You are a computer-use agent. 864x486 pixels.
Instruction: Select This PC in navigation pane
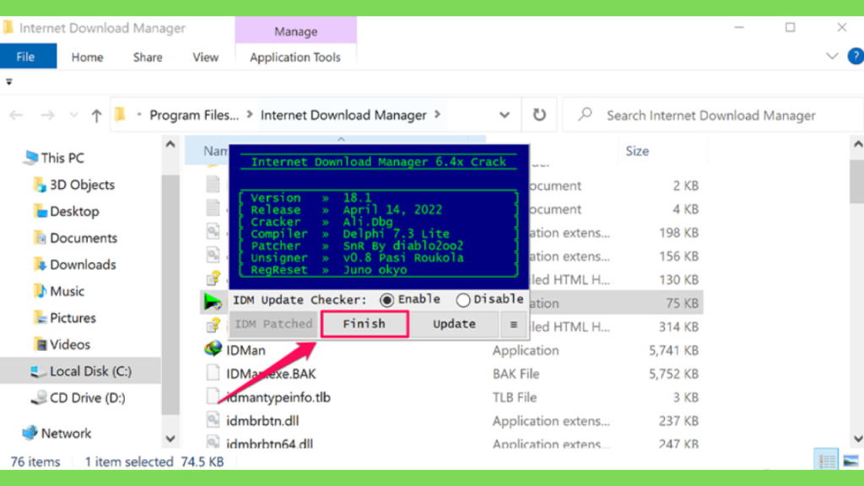click(53, 158)
